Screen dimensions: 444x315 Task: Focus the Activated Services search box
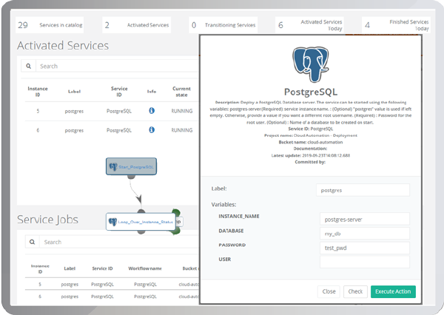tap(117, 66)
